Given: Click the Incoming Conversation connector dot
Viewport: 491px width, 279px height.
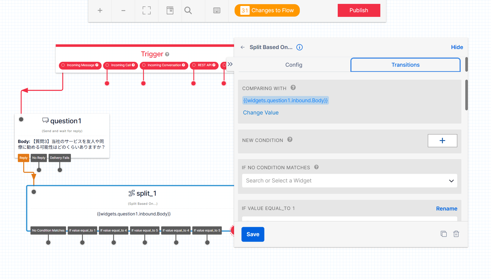Looking at the screenshot, I should click(x=143, y=84).
